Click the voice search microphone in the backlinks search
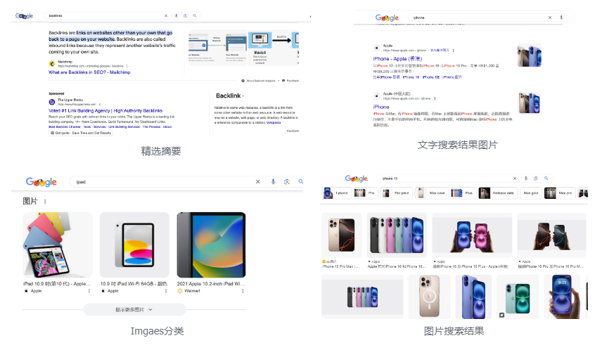The image size is (614, 345). (177, 15)
